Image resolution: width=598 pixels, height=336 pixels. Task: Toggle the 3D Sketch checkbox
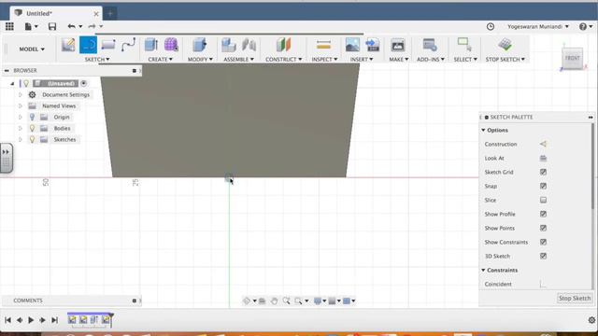[543, 256]
